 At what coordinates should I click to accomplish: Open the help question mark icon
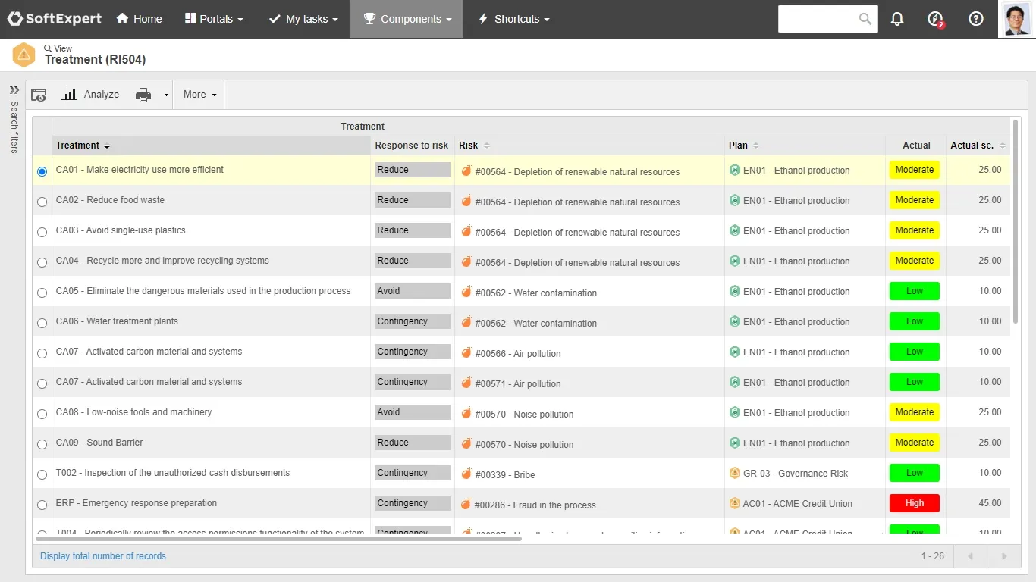[x=976, y=19]
